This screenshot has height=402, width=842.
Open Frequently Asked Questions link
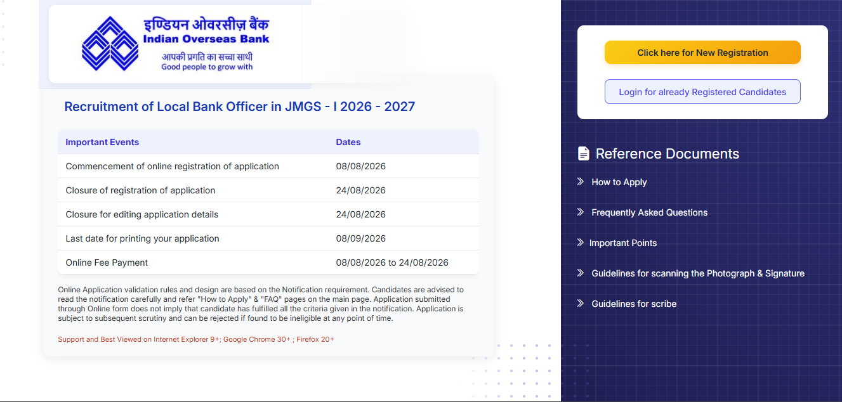point(649,212)
